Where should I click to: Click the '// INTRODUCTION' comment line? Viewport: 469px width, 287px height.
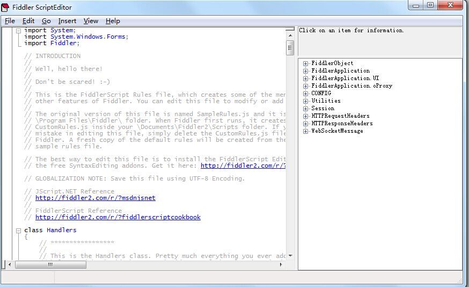pos(53,56)
